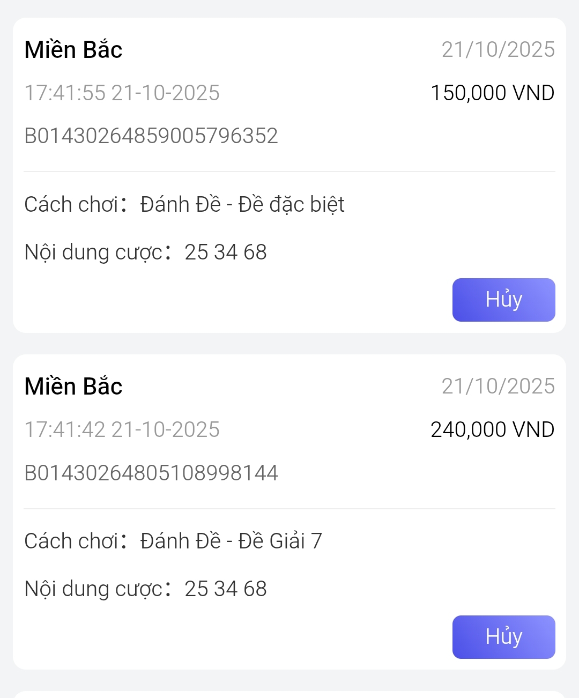Viewport: 579px width, 698px height.
Task: Tap the Cách chơi label in the Giải 7 bet
Action: tap(71, 541)
